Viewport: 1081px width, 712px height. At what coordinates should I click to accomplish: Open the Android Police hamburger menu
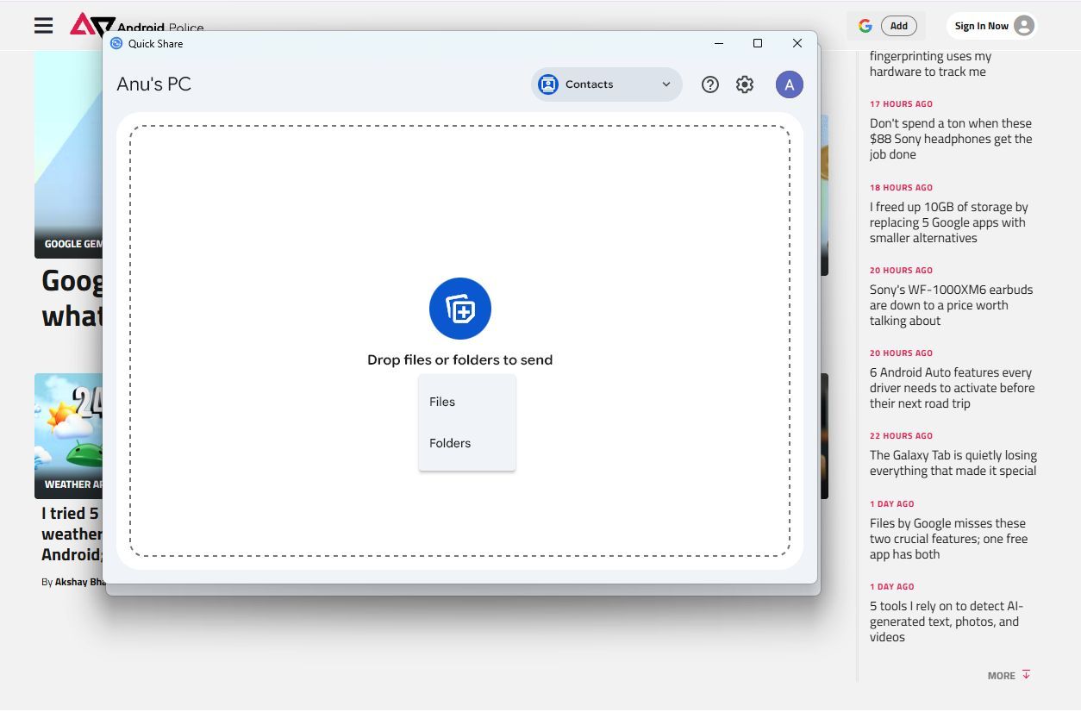click(44, 26)
